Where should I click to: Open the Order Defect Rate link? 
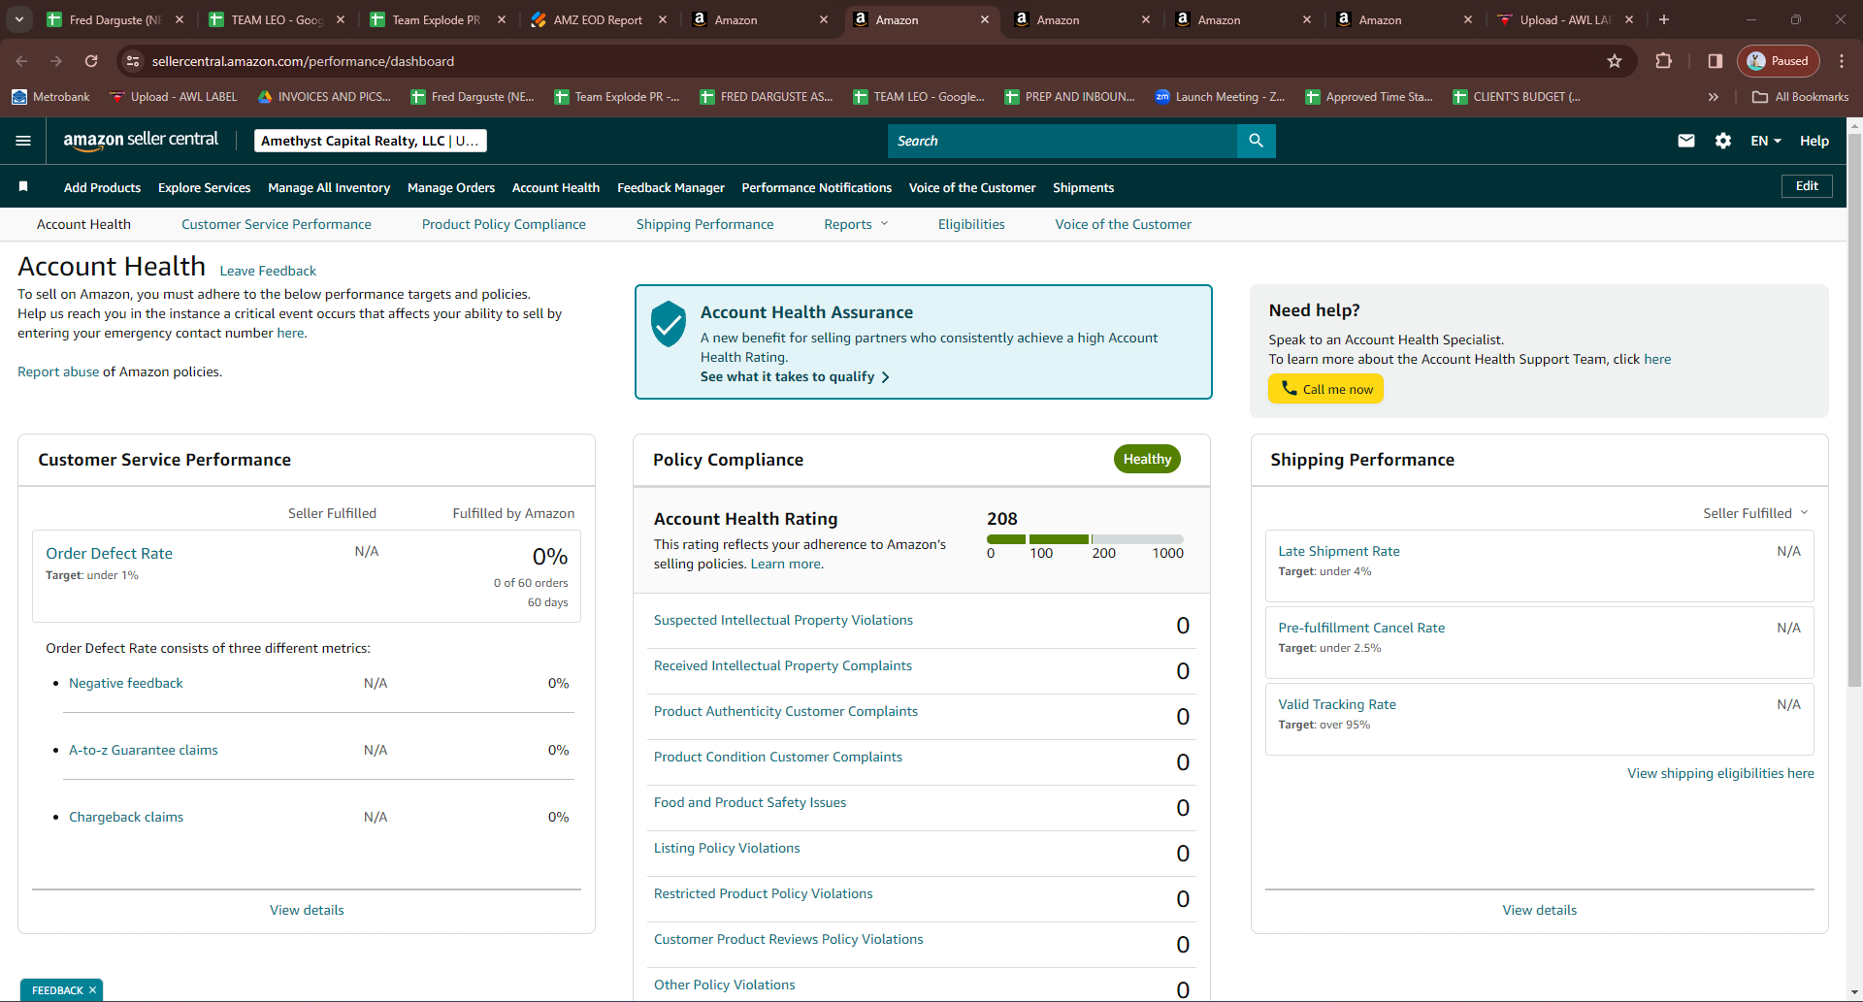[109, 553]
